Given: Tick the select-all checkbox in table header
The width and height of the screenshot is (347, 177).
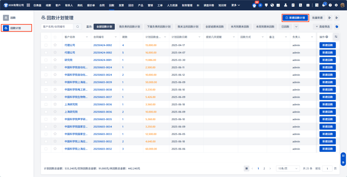Looking at the screenshot, I should click(46, 37).
